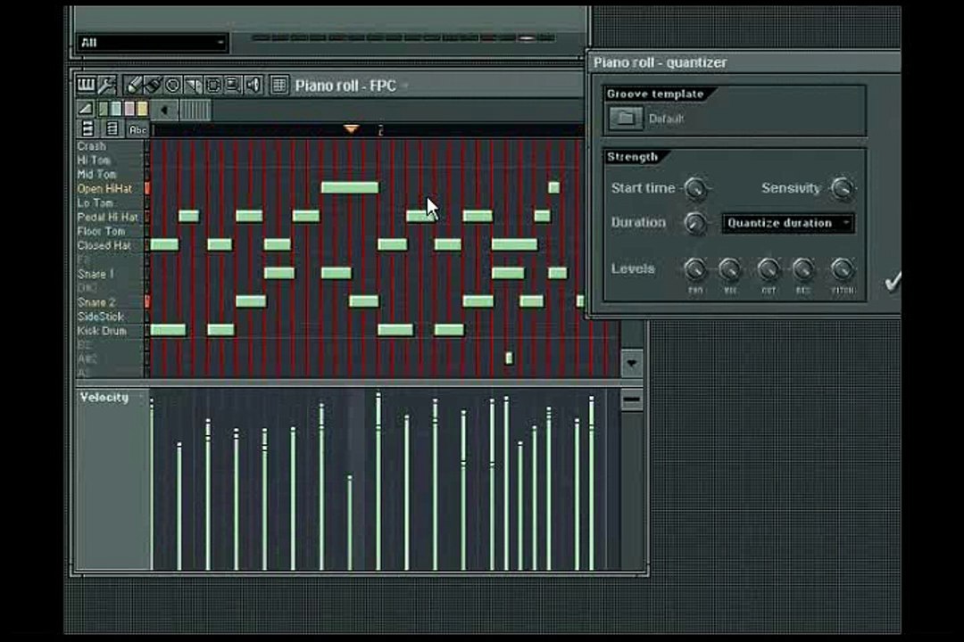
Task: Browse groove templates with the folder icon
Action: click(625, 118)
